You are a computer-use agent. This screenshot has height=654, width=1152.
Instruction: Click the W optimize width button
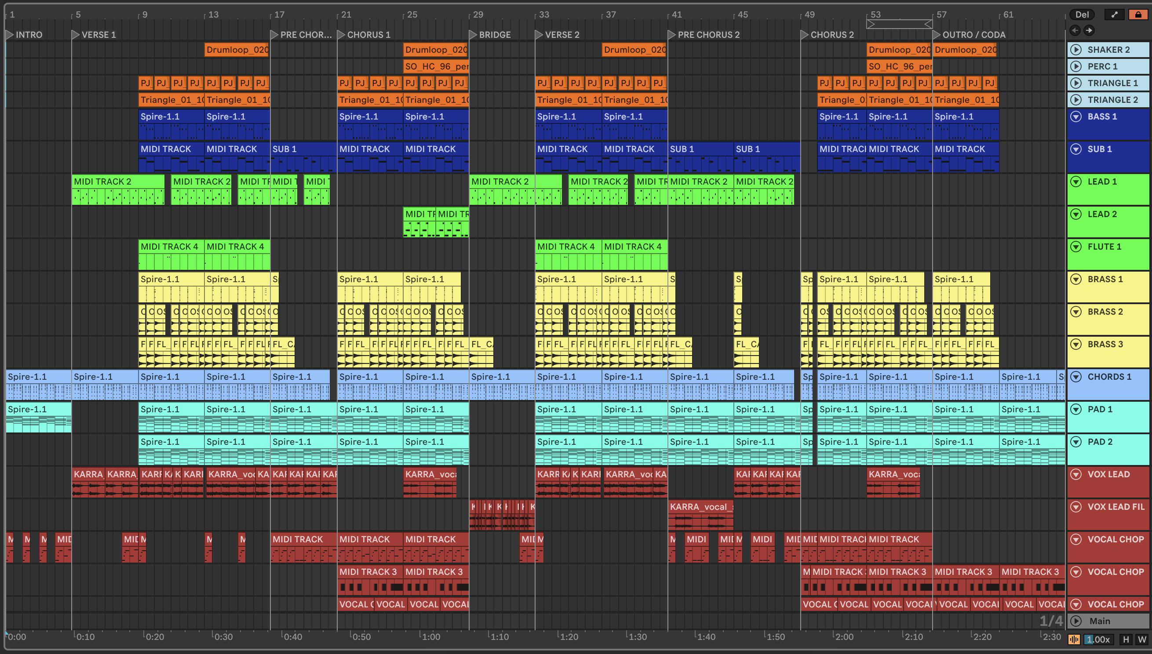click(x=1141, y=639)
